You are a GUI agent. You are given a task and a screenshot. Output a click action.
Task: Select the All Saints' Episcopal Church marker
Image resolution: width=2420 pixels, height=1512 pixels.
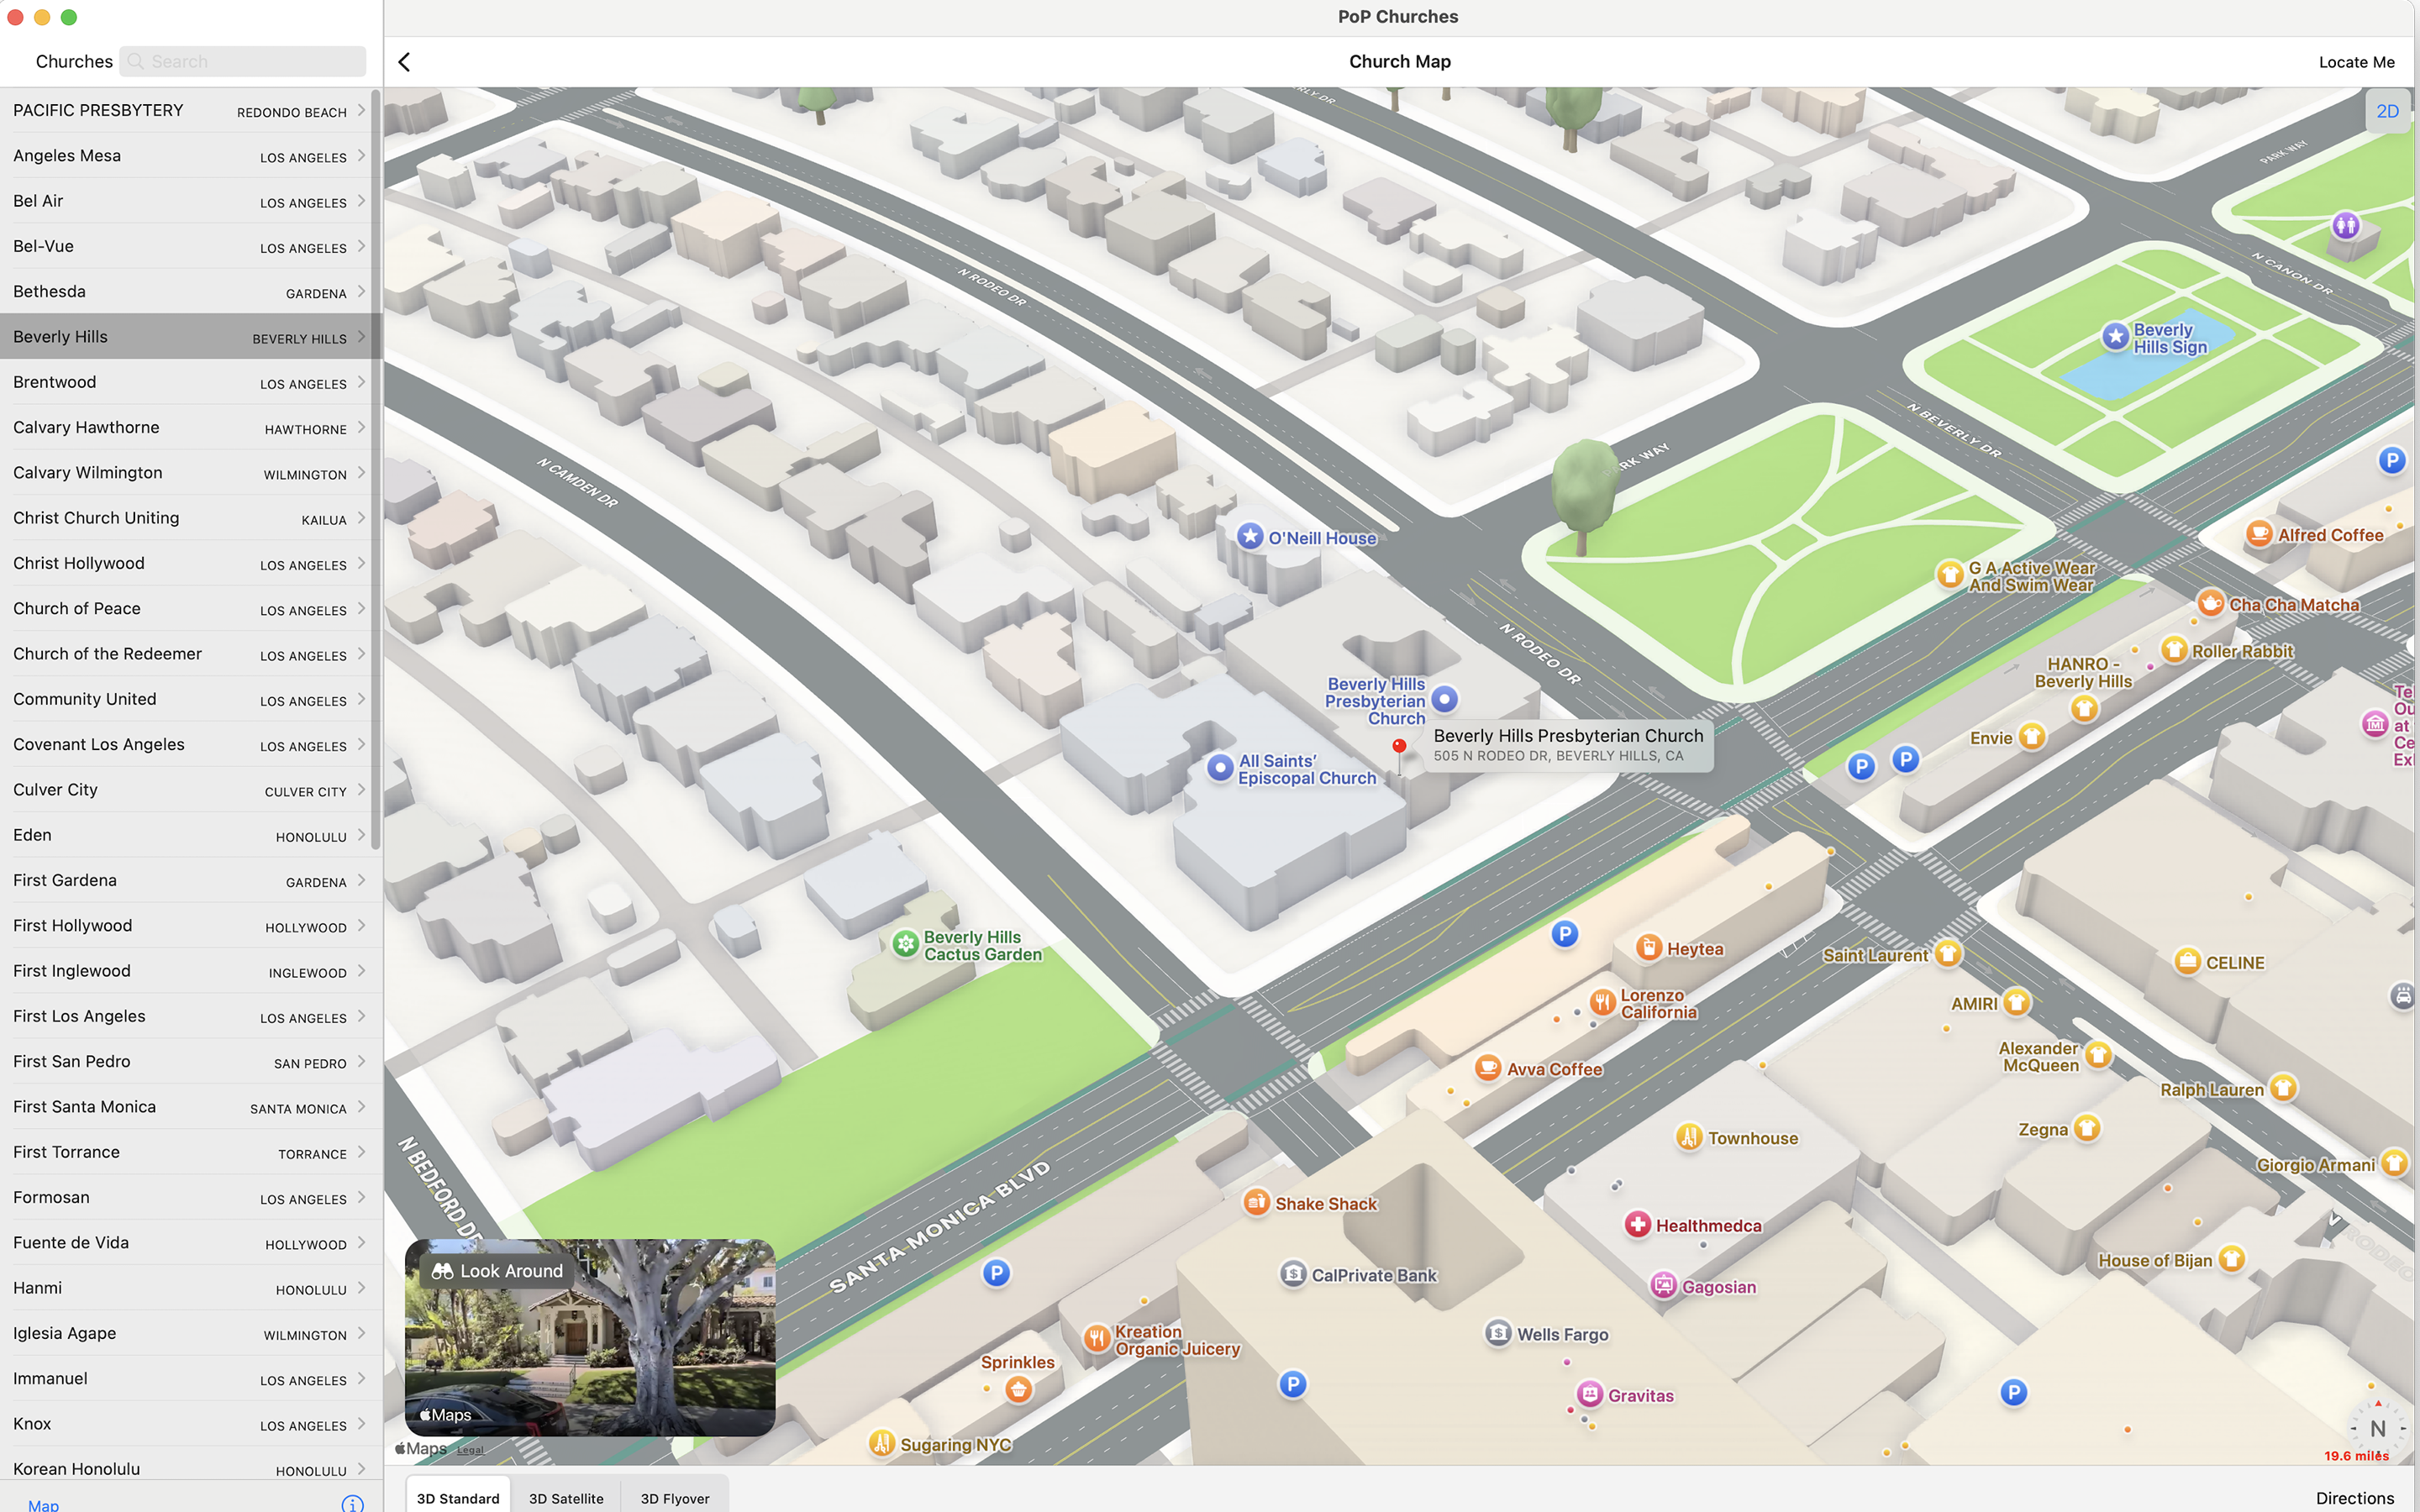1220,768
